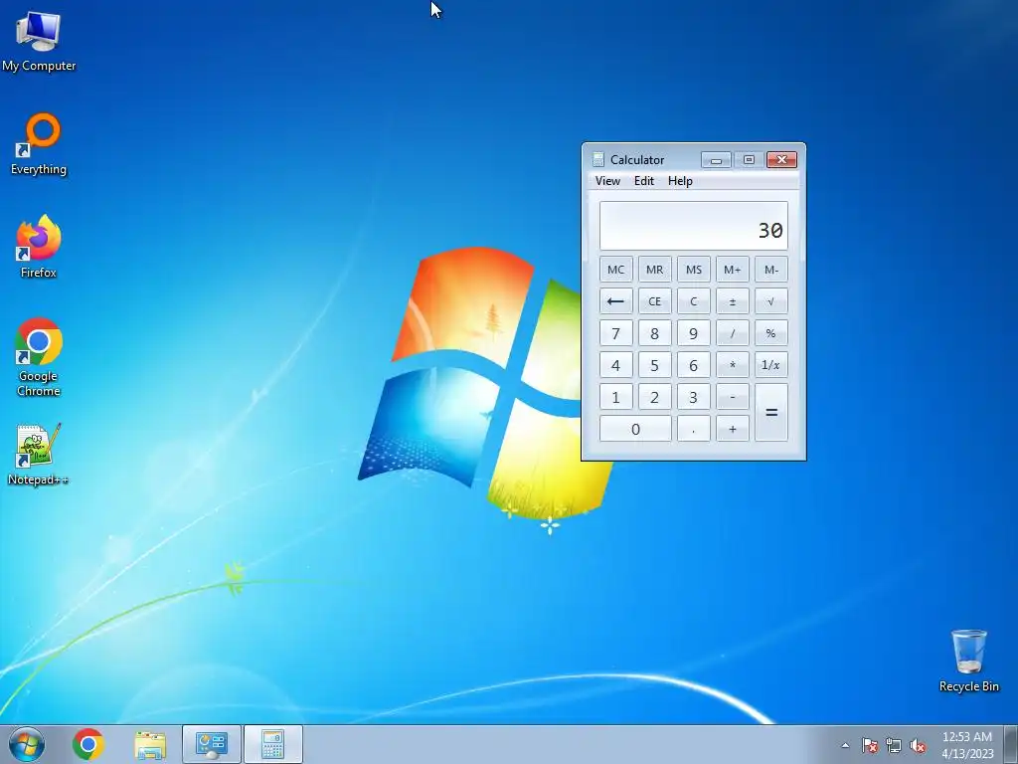Viewport: 1018px width, 764px height.
Task: Click the 4 digit key
Action: pyautogui.click(x=616, y=365)
